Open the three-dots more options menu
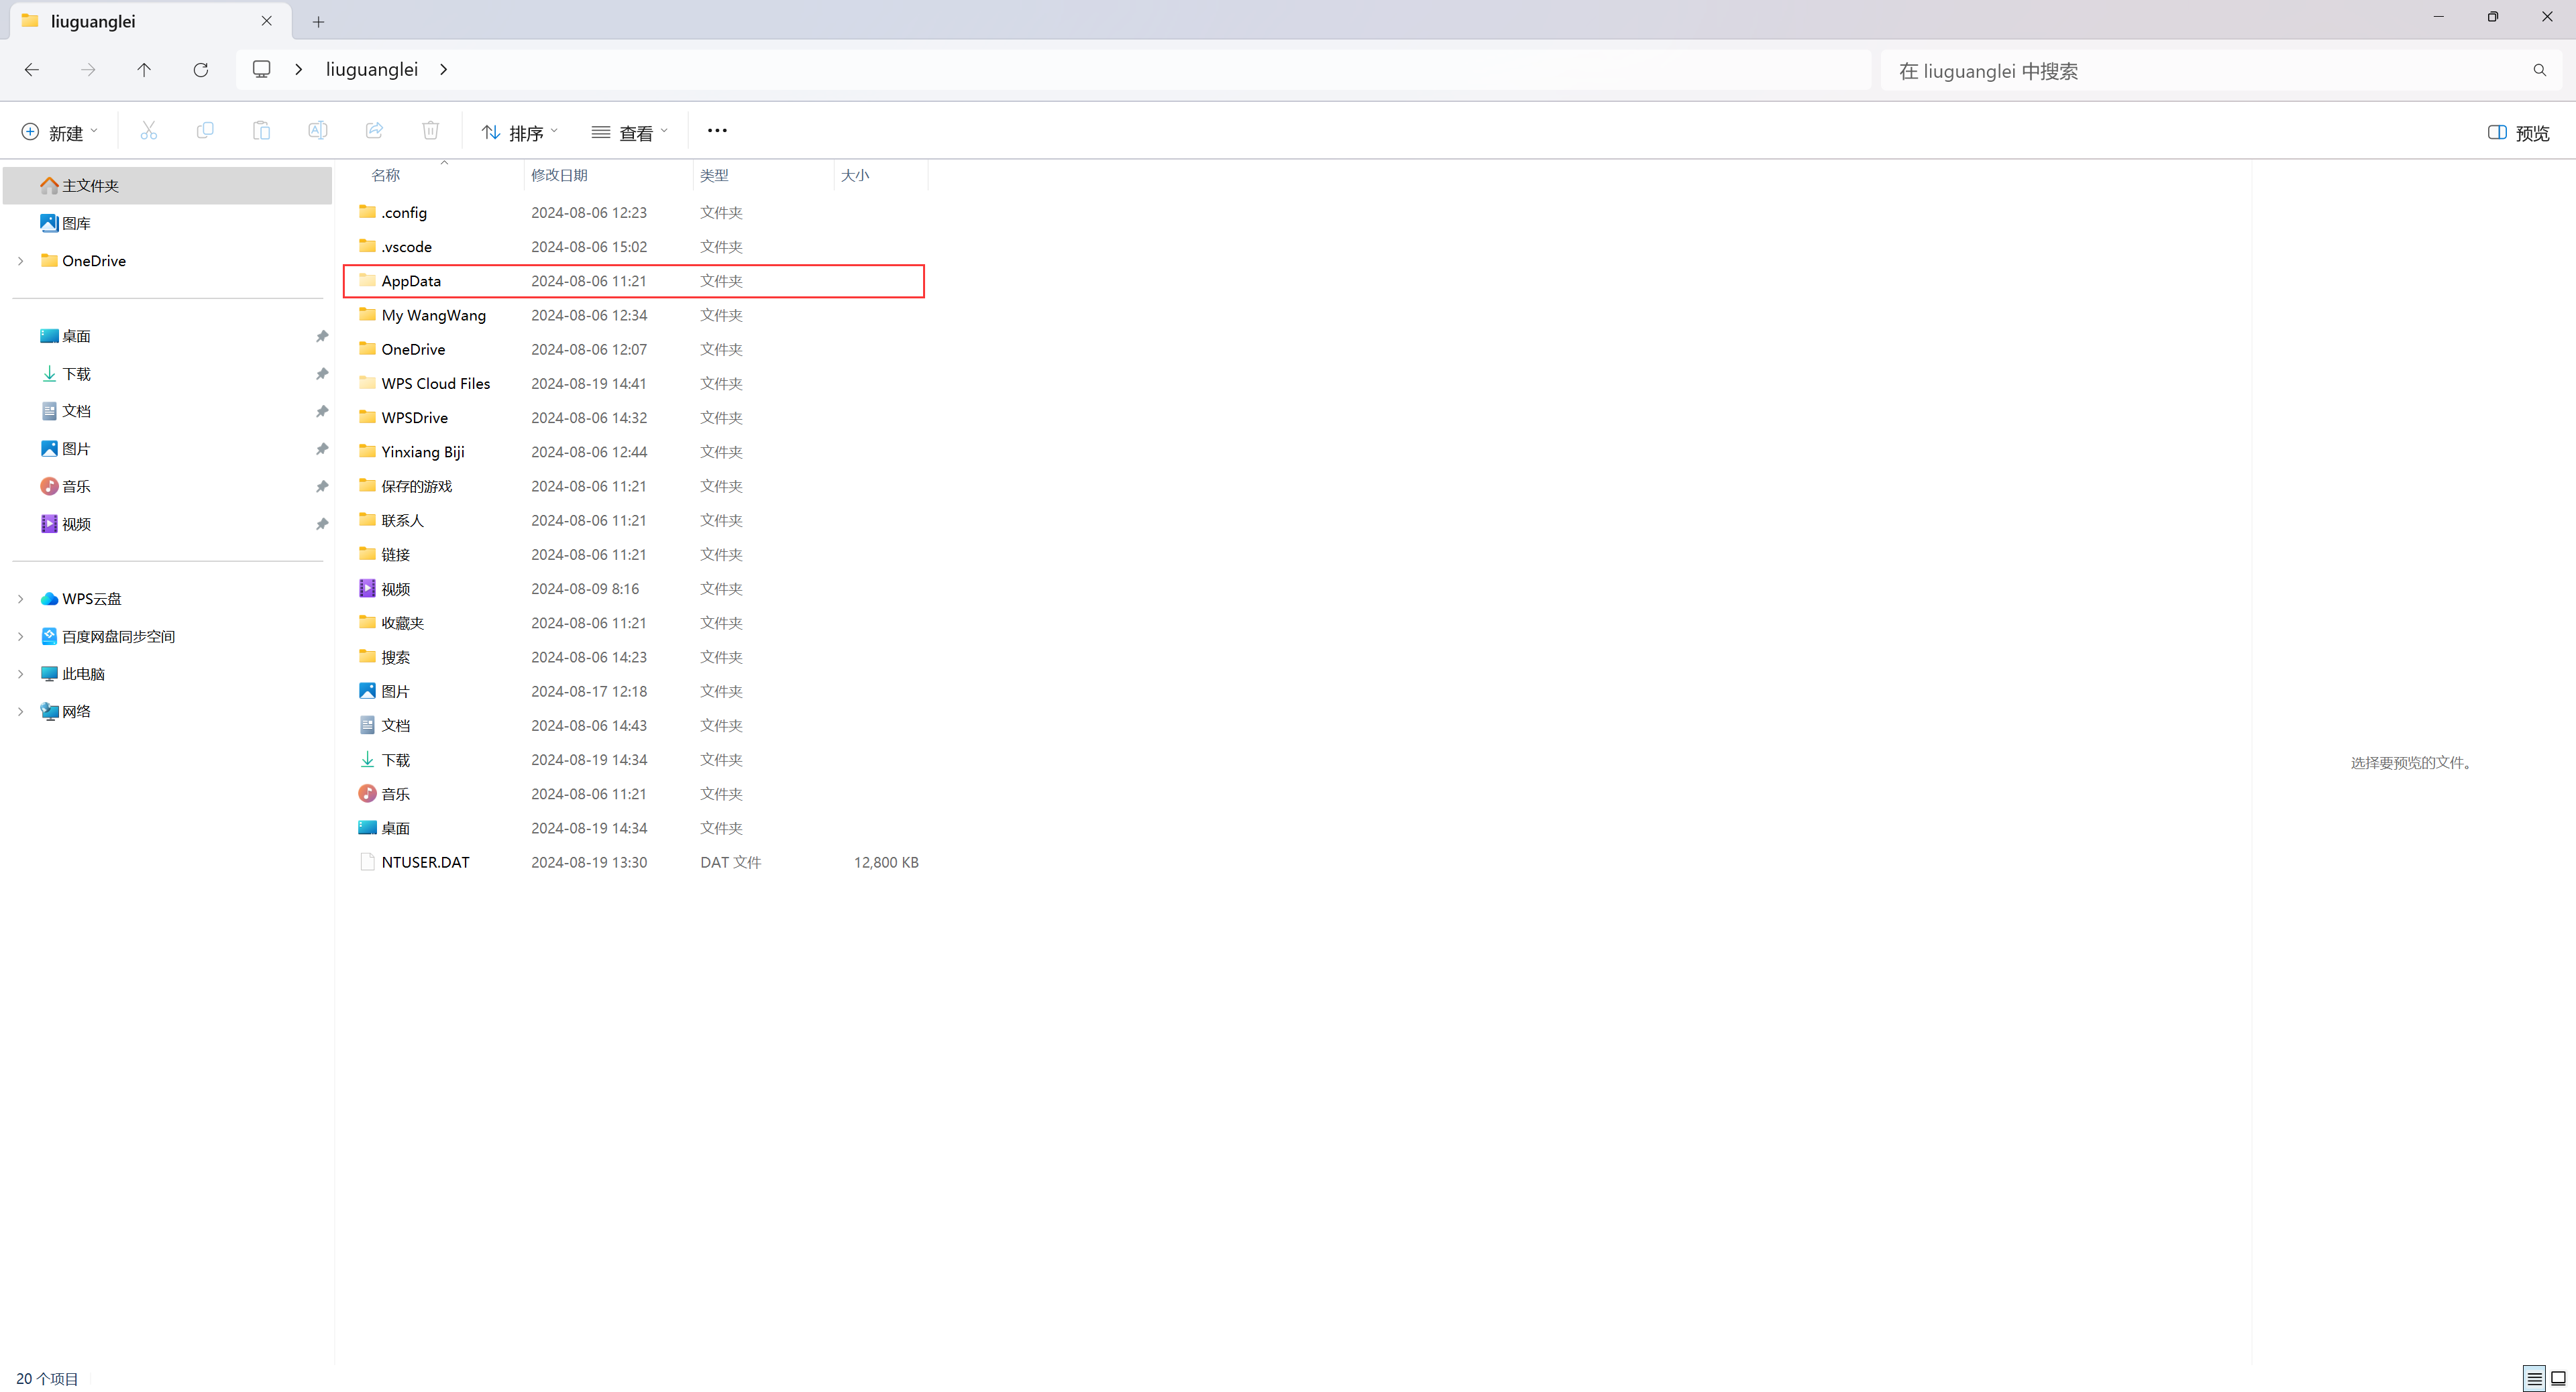The width and height of the screenshot is (2576, 1392). click(717, 131)
